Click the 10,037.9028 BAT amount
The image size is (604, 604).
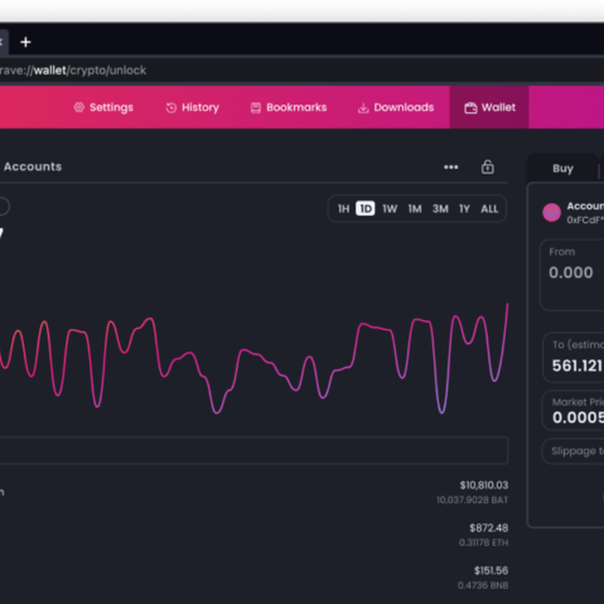(x=472, y=500)
